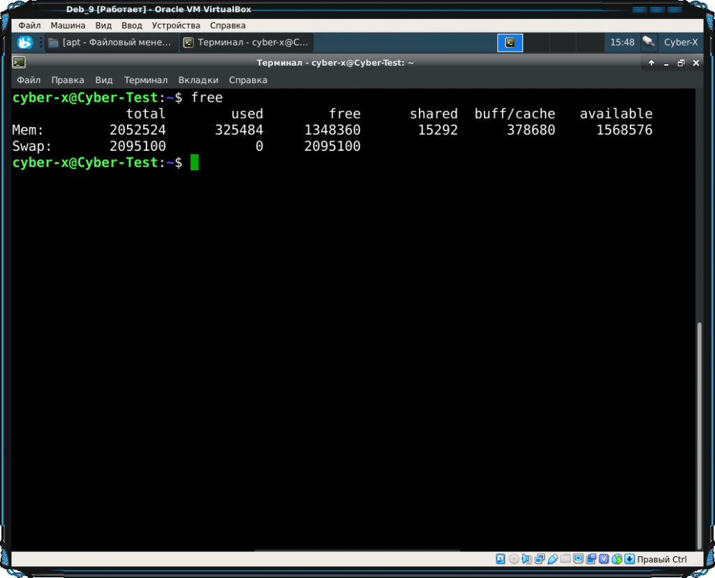
Task: Click the network connection icon in guest panel
Action: coord(649,43)
